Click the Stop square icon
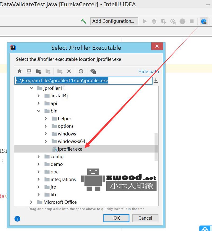The image size is (212, 231). tap(192, 21)
